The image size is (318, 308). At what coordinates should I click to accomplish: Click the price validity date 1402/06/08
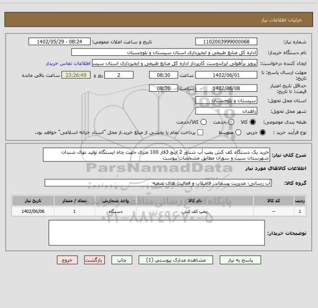(x=226, y=88)
